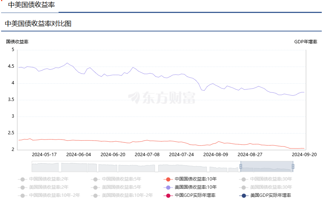Image resolution: width=334 pixels, height=202 pixels.
Task: Enable the 美国国债收益率:30年 series
Action: (265, 187)
